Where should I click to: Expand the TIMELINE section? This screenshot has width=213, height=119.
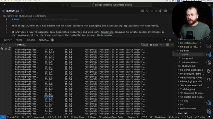click(x=182, y=113)
